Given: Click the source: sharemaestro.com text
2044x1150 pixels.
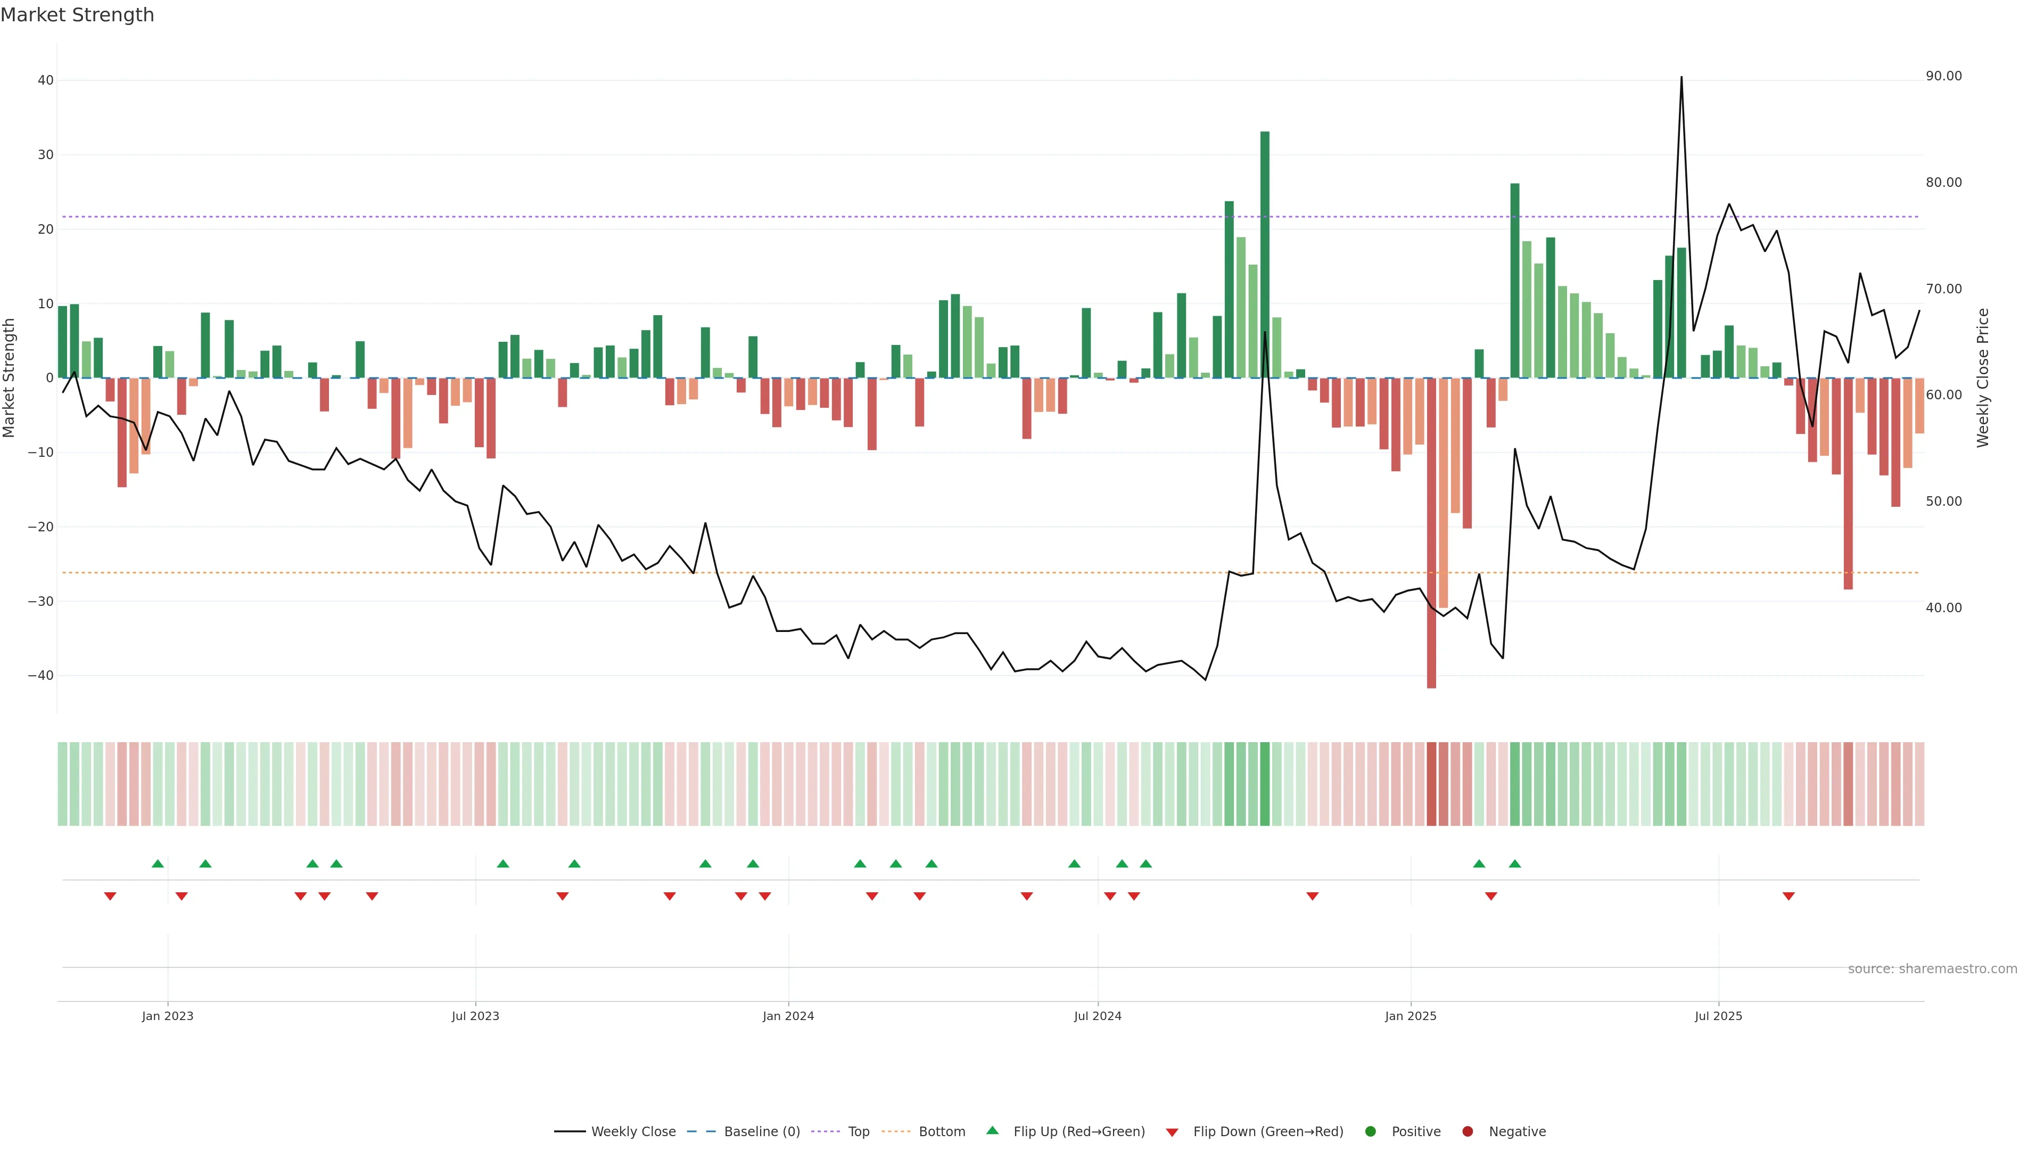Looking at the screenshot, I should pos(1932,969).
